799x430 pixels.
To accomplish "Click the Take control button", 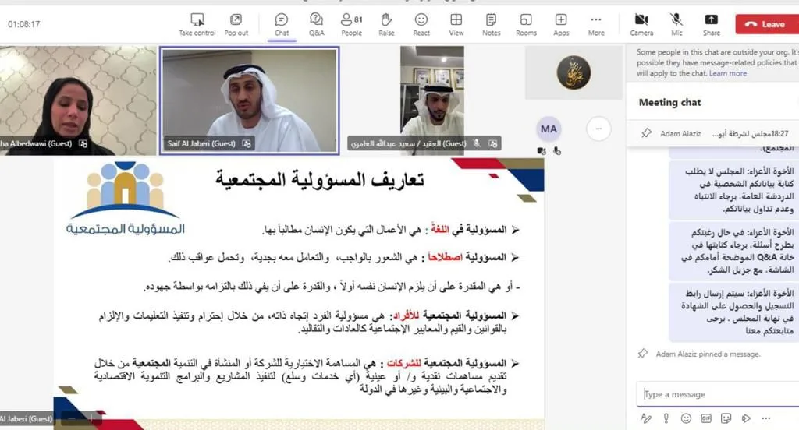I will (x=197, y=23).
